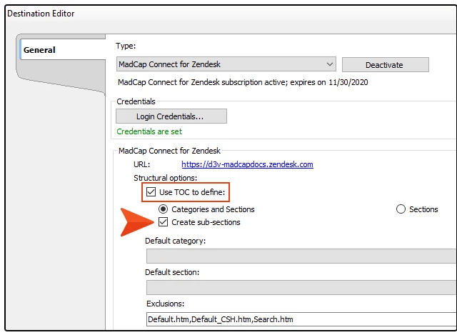Follow the d3v-madcapdocs.zendesk.com link

click(x=247, y=164)
